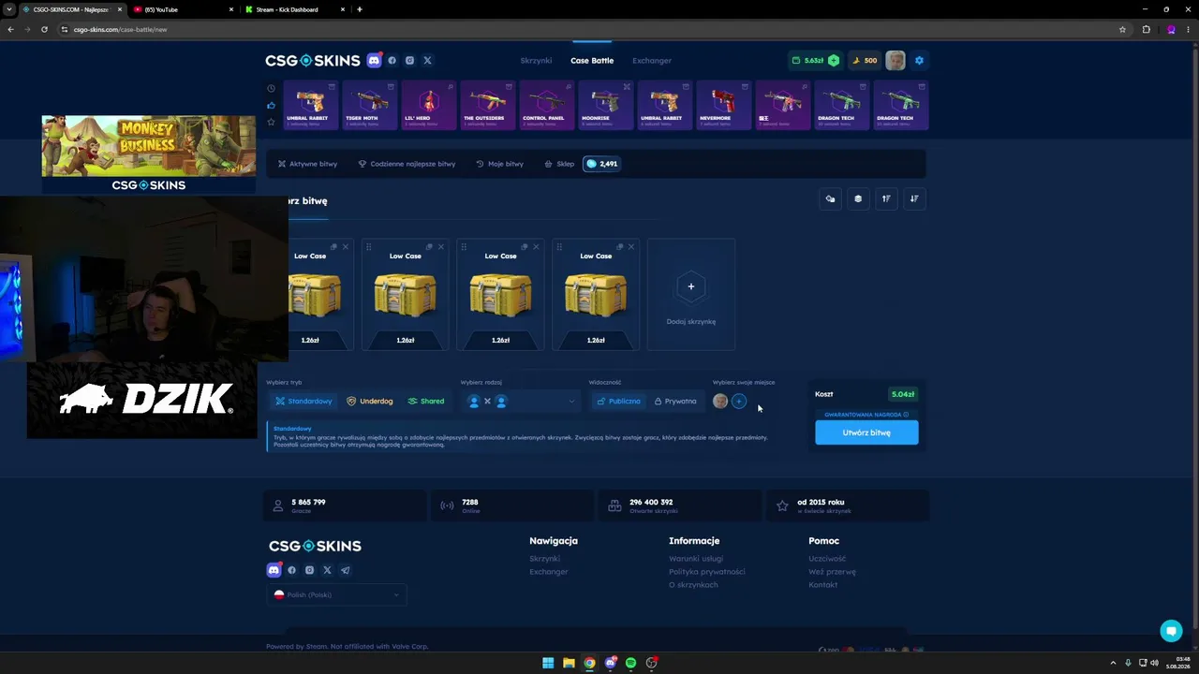This screenshot has width=1199, height=674.
Task: Add a case with the plus tile
Action: (x=691, y=294)
